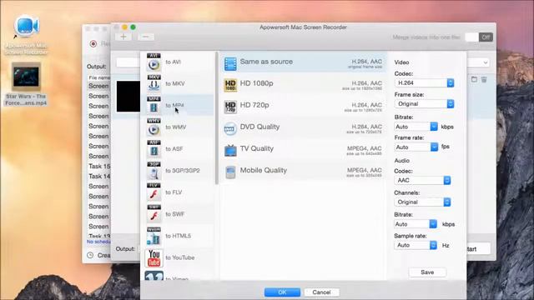Open the folder icon in the back window
Screen dimensions: 534x300
[474, 79]
